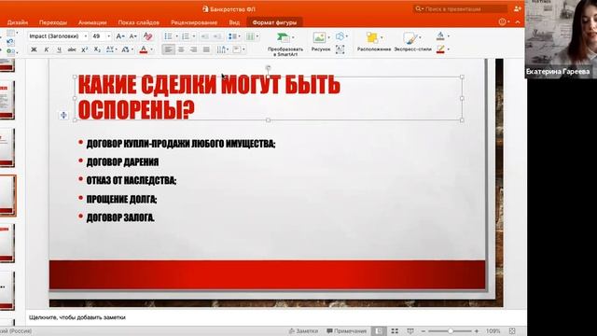Switch to Design (Дизайн) tab

point(18,22)
